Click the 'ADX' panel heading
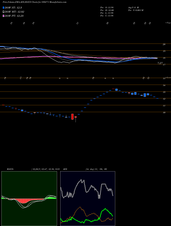Screen dimensions: 171x226 65,169
